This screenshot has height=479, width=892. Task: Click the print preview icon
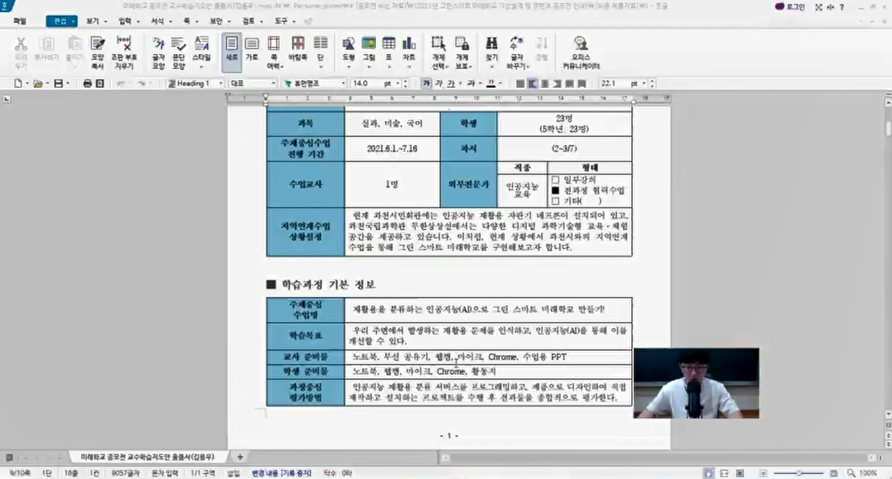pyautogui.click(x=99, y=83)
